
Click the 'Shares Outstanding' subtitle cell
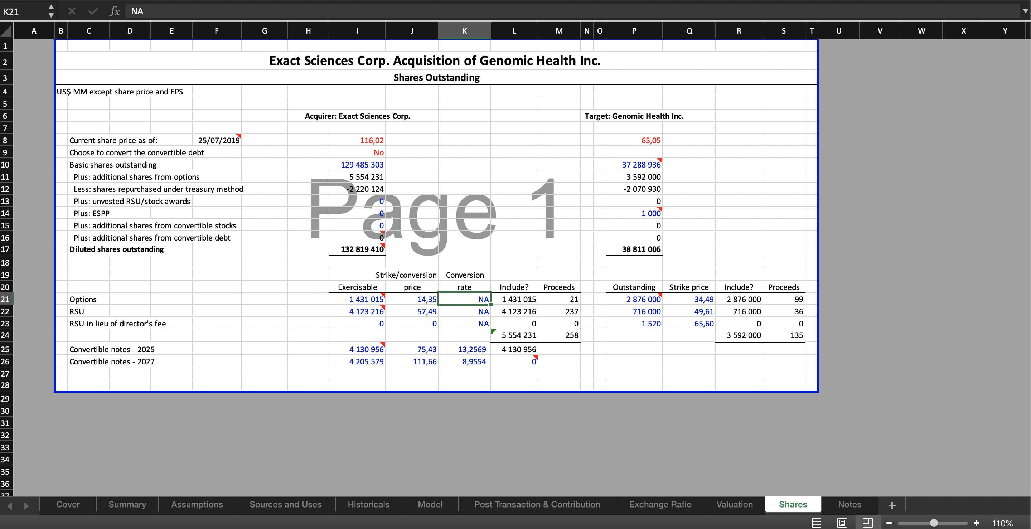click(x=436, y=77)
